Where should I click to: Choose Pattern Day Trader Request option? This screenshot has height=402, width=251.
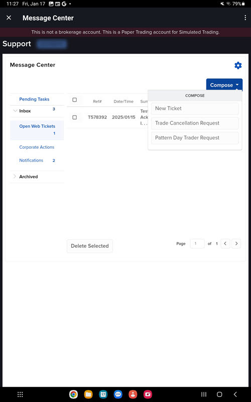click(x=195, y=138)
